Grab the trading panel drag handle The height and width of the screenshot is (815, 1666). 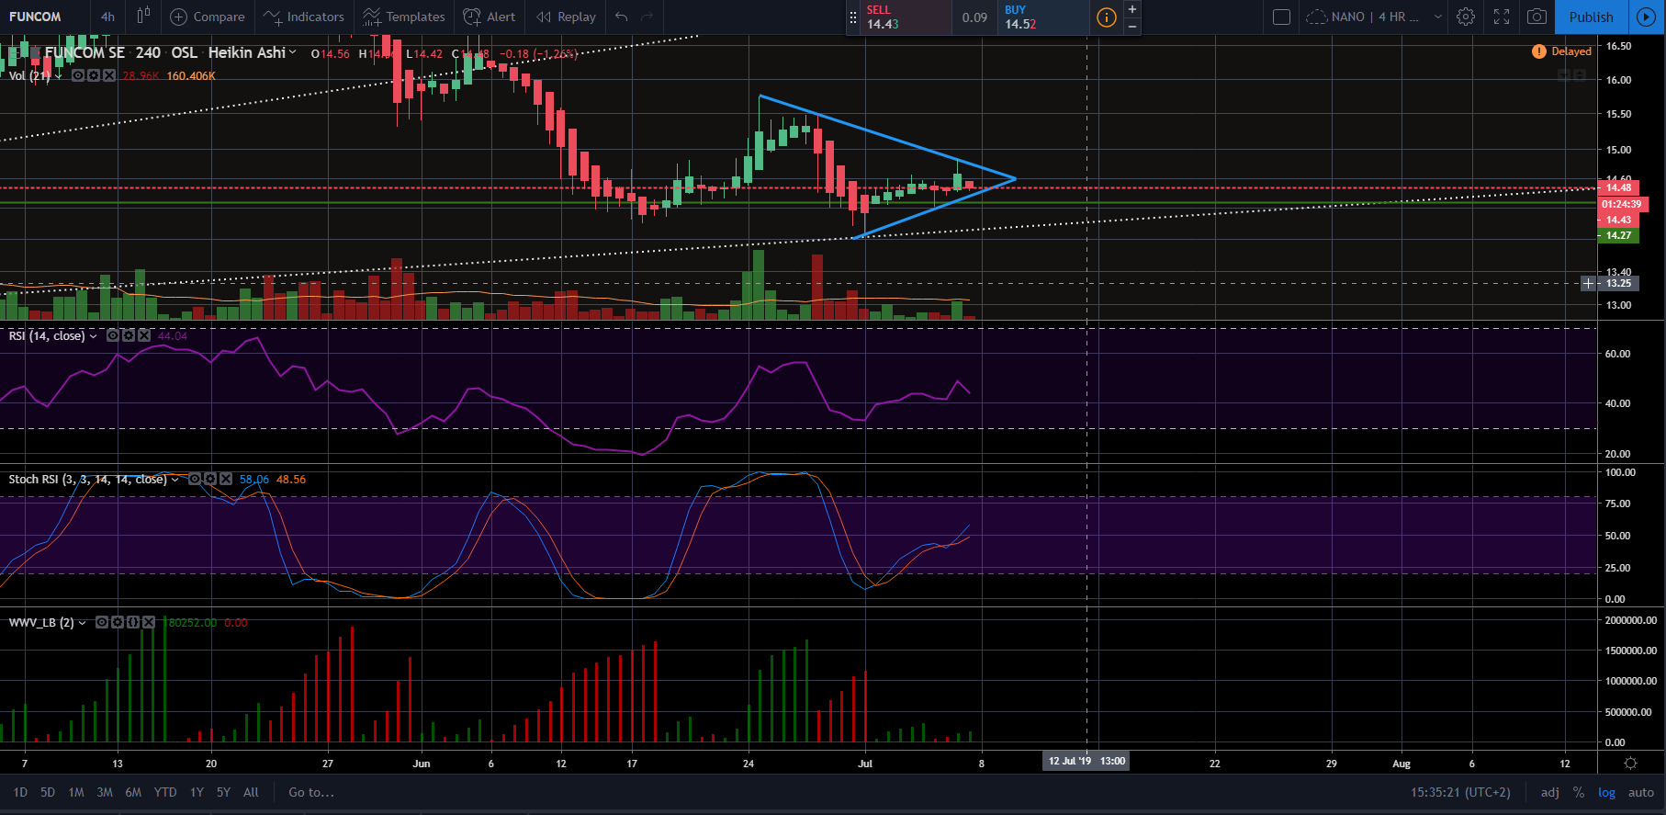853,17
